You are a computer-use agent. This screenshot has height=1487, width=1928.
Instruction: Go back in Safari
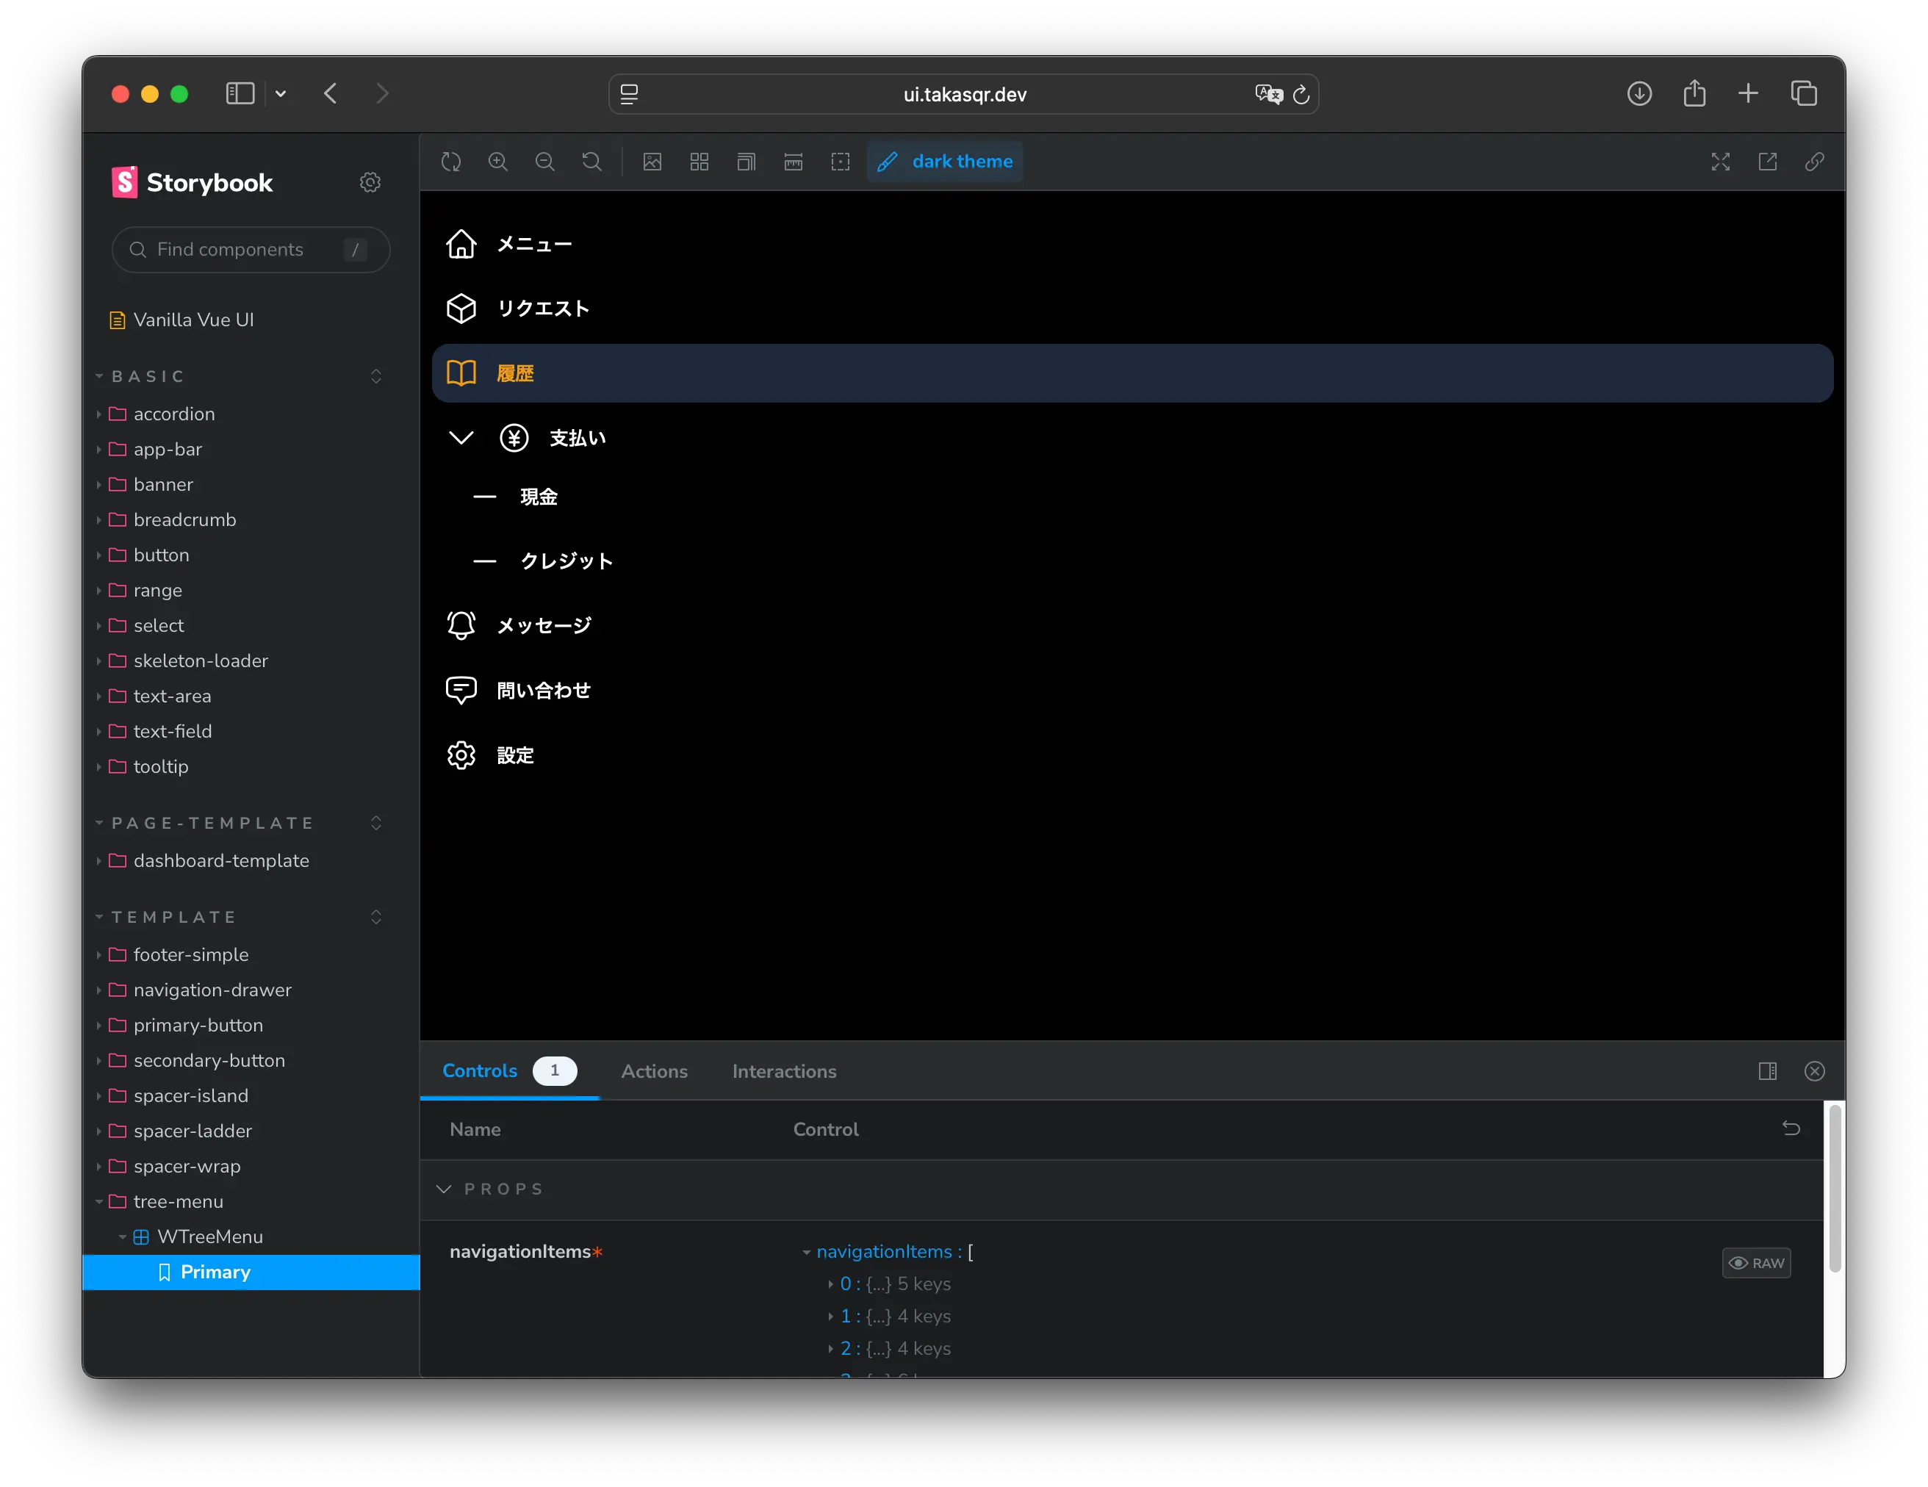tap(330, 93)
